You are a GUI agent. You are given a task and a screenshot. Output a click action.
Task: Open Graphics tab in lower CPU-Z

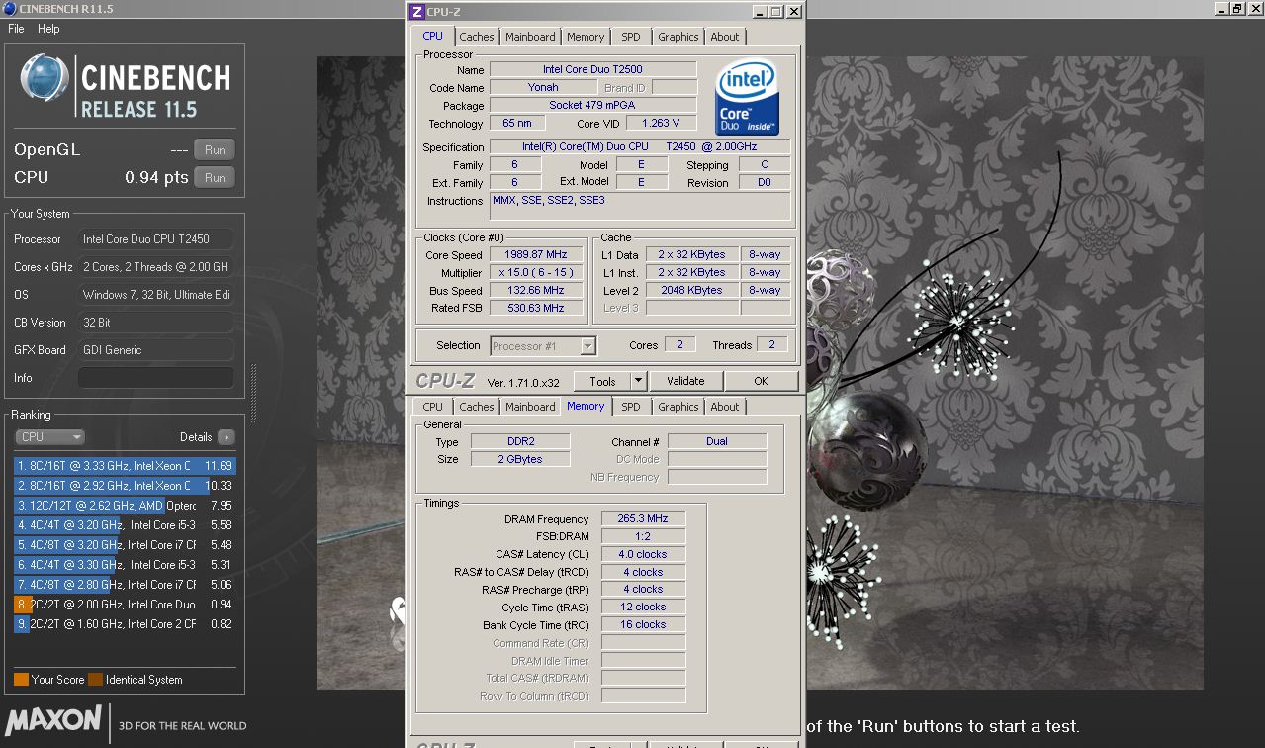click(x=678, y=407)
